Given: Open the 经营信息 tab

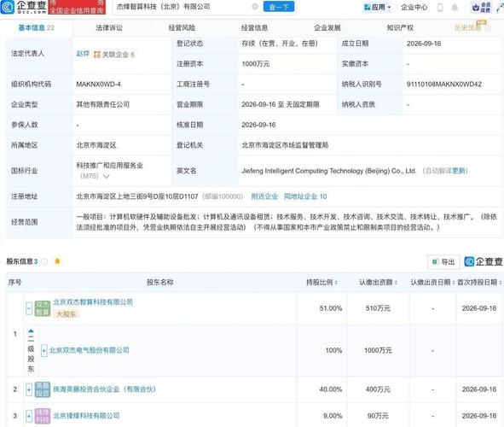Looking at the screenshot, I should pos(255,27).
